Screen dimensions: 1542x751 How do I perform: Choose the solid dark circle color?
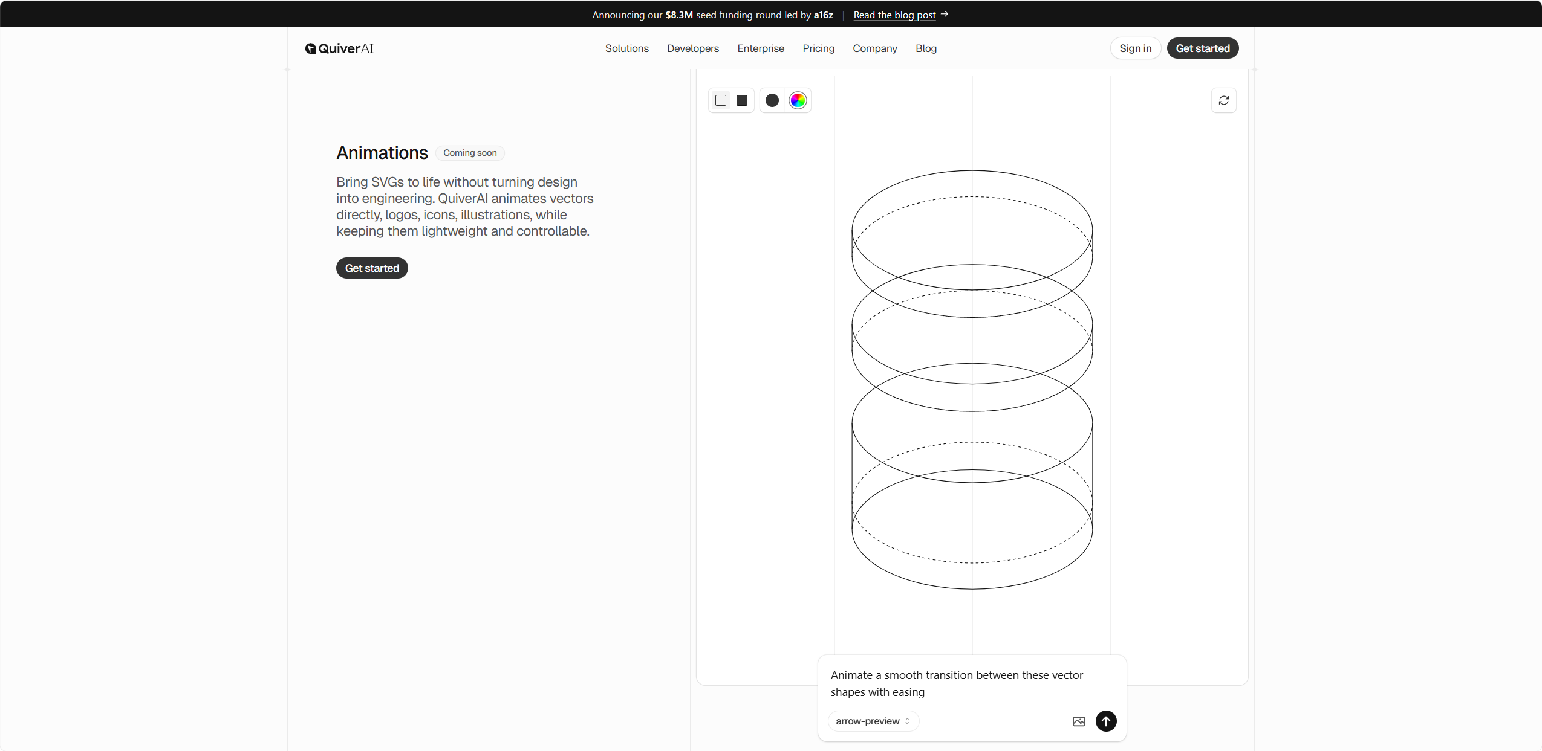tap(772, 100)
